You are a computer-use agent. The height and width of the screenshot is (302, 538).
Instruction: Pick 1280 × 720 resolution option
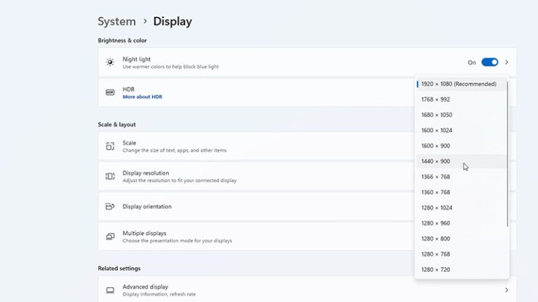tap(461, 269)
